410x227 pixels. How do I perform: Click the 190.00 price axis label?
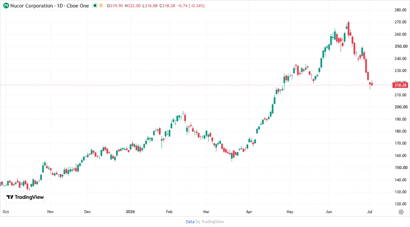pos(400,119)
